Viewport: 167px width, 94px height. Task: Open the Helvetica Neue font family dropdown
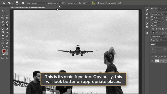click(158, 14)
